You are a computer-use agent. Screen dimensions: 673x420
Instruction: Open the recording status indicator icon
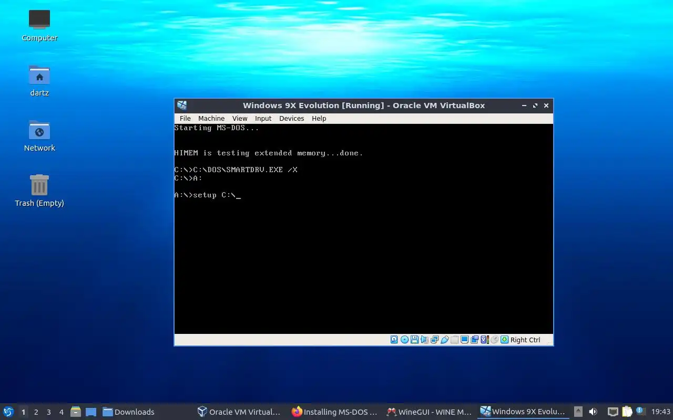(x=475, y=340)
